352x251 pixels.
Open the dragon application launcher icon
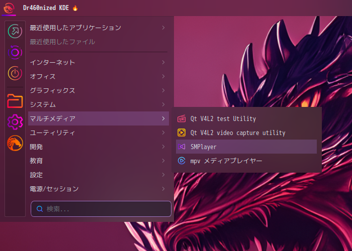click(9, 8)
